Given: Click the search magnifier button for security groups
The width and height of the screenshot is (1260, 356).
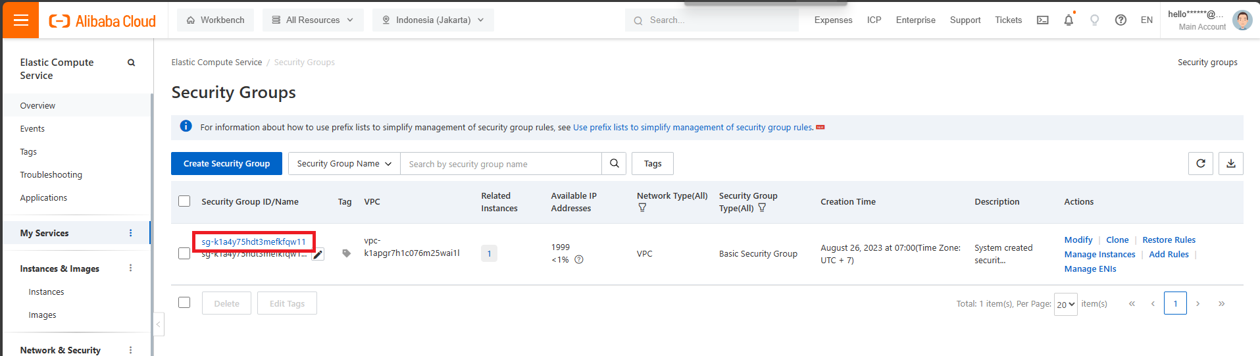Looking at the screenshot, I should point(614,163).
